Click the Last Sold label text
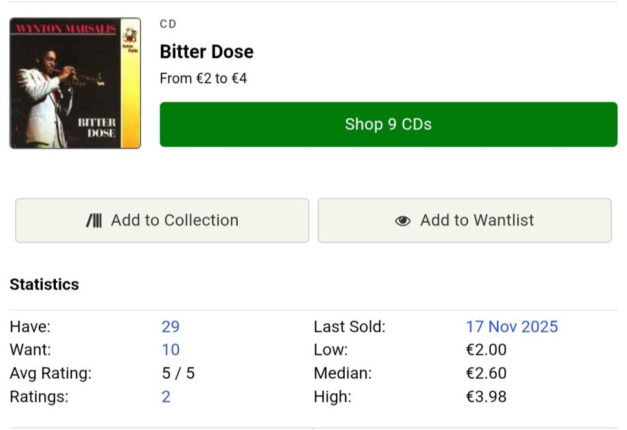 349,327
